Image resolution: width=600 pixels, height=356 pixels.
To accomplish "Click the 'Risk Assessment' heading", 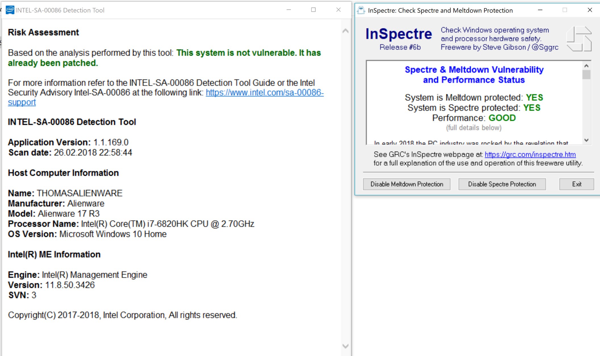I will click(43, 32).
